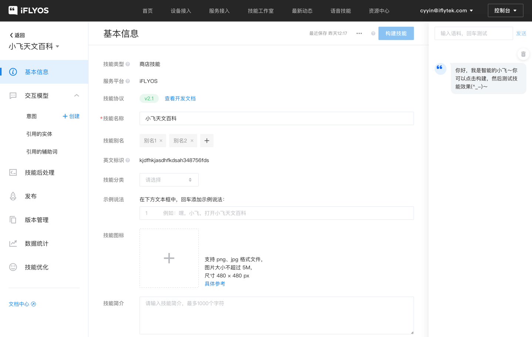Click the help icon next to 英文标识

click(128, 160)
